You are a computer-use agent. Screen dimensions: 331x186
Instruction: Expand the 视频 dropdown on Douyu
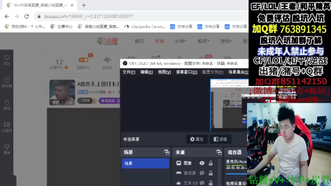pyautogui.click(x=203, y=41)
